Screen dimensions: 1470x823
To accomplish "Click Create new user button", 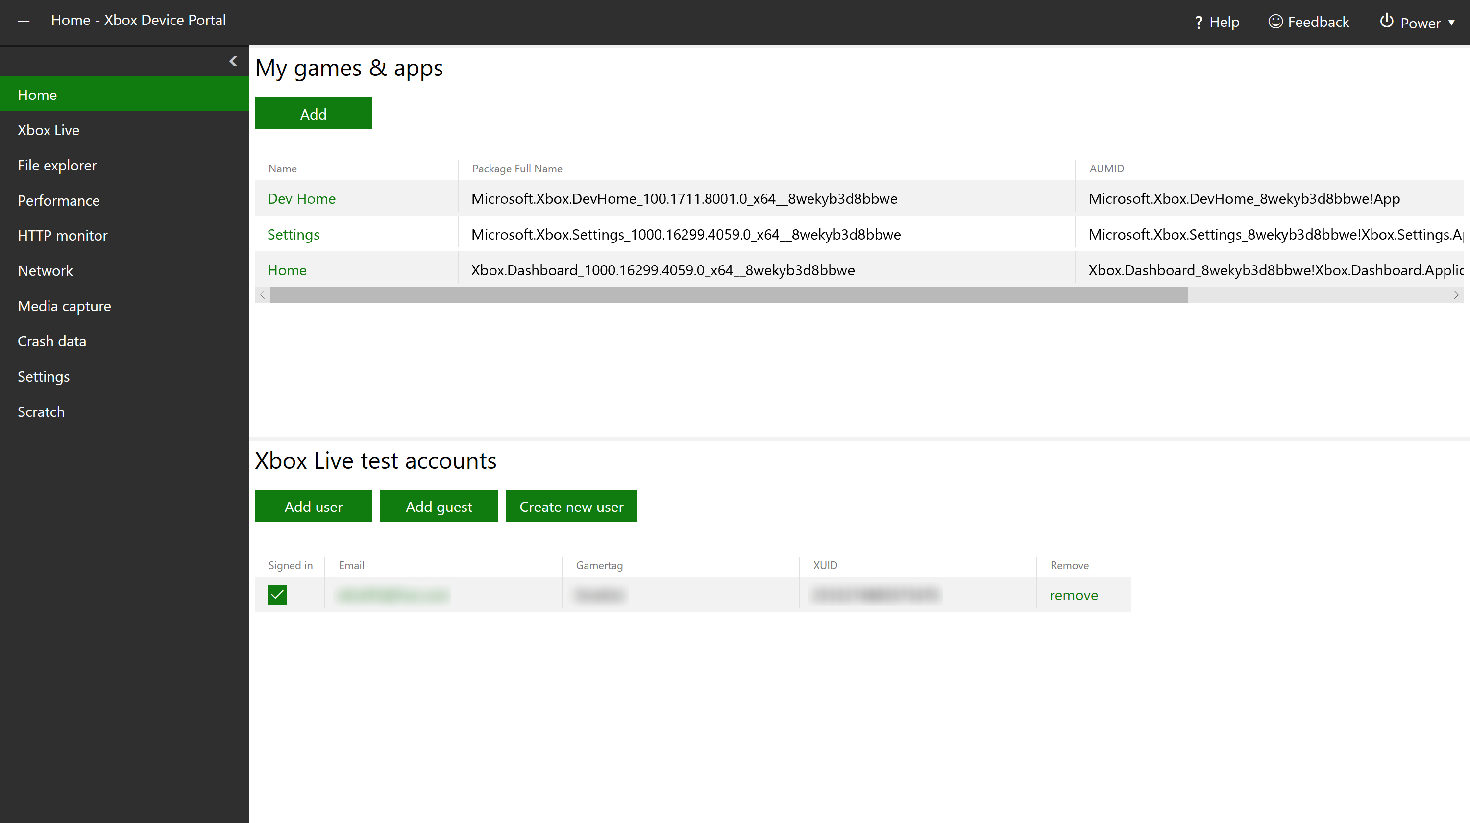I will point(570,506).
